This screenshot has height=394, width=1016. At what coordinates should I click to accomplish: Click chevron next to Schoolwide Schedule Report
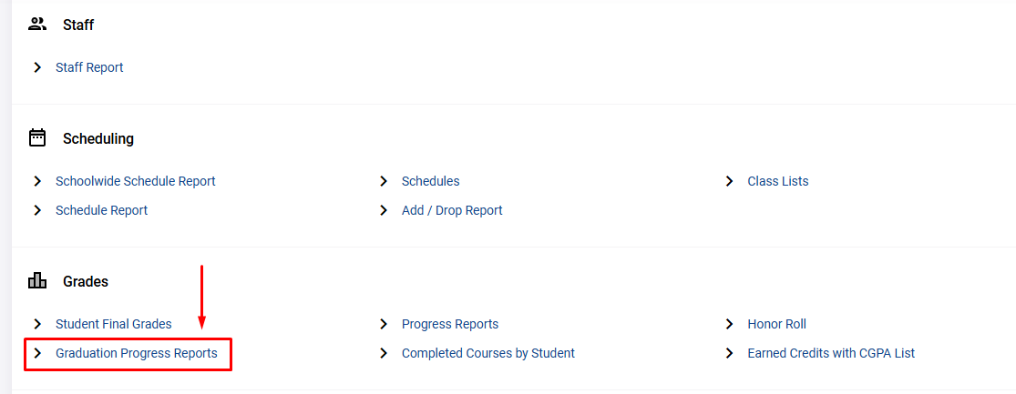(37, 181)
